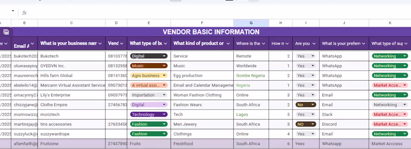Open the filter on "What type of sup" header
This screenshot has width=411, height=149.
[x=406, y=44]
